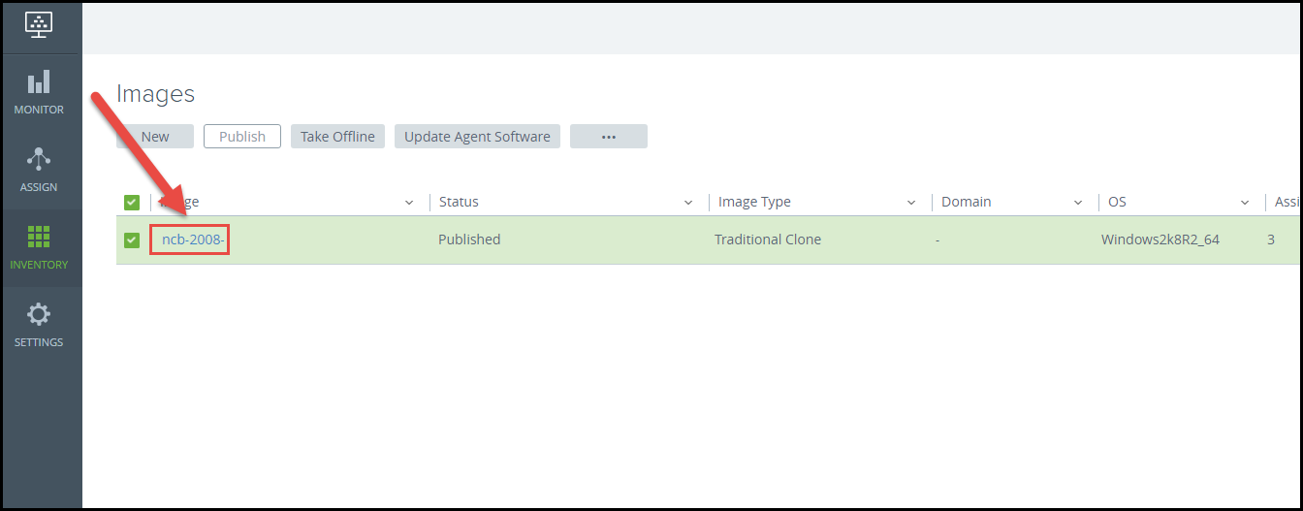Toggle the select-all header checkbox

[132, 202]
